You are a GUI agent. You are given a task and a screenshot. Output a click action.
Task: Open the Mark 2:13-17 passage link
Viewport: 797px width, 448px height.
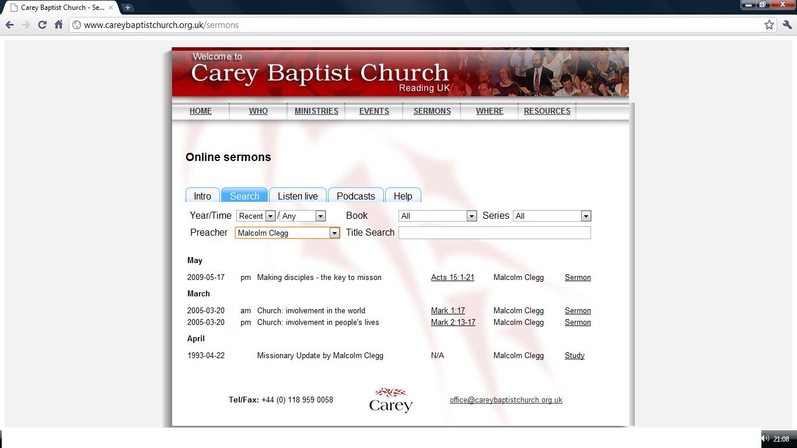tap(453, 323)
